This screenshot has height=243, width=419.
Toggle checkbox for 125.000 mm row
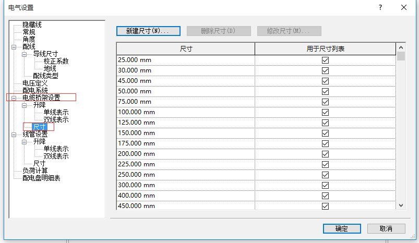tap(325, 123)
